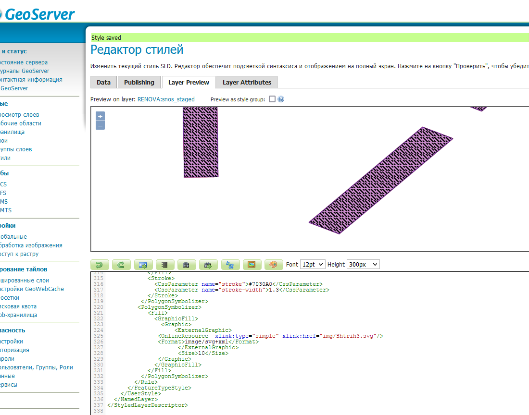Open настройки GeoWebCache link
This screenshot has height=415, width=529.
point(32,289)
